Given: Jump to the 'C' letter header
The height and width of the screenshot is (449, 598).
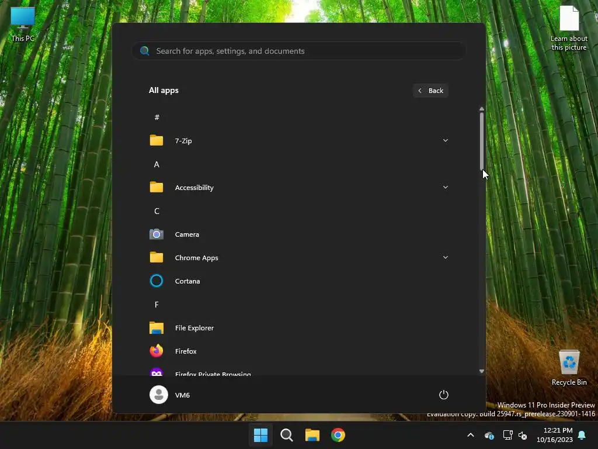Looking at the screenshot, I should 157,210.
